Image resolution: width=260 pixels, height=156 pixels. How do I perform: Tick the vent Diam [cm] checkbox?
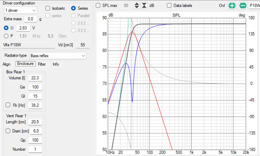pos(8,131)
